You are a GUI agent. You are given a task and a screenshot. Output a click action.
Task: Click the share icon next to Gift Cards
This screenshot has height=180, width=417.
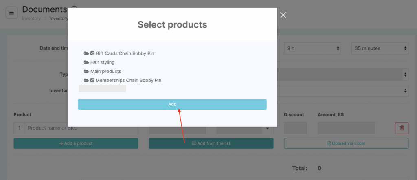[92, 53]
